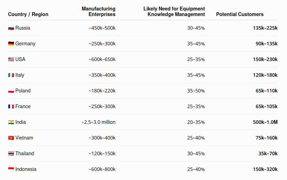Click the Vietnam flag icon
The height and width of the screenshot is (180, 287).
click(11, 138)
